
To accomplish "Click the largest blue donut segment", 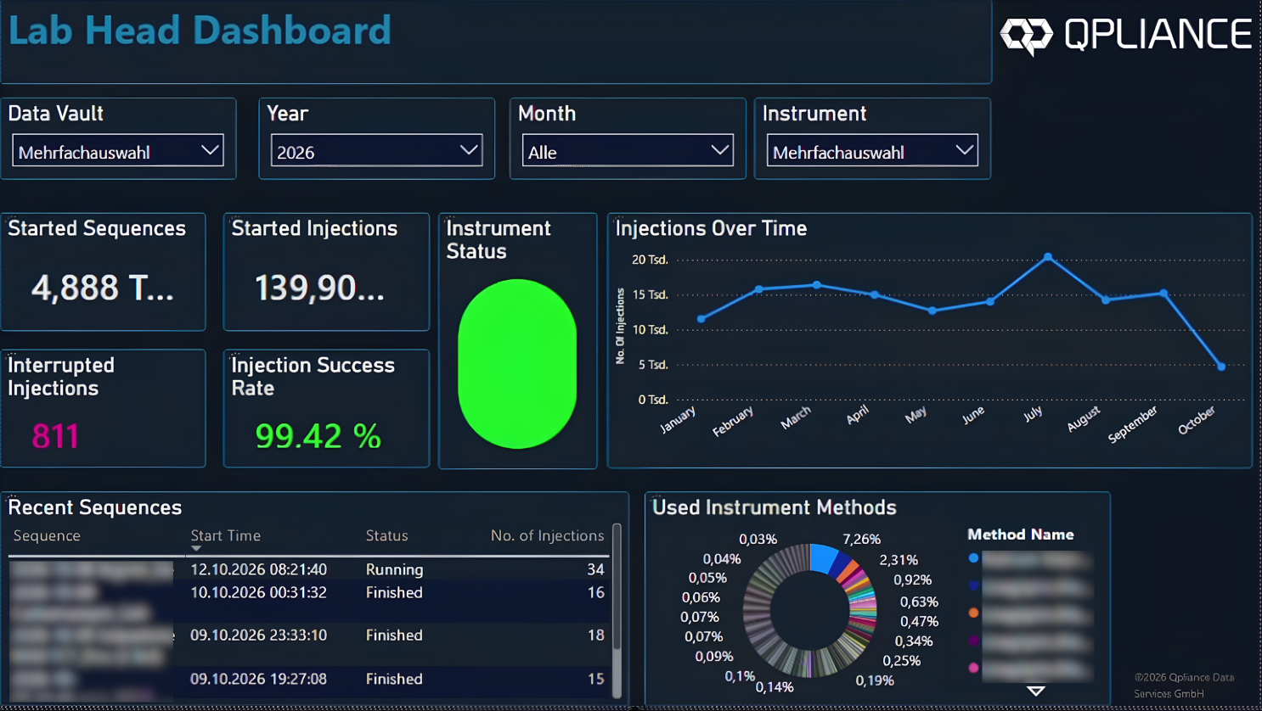I will tap(823, 557).
